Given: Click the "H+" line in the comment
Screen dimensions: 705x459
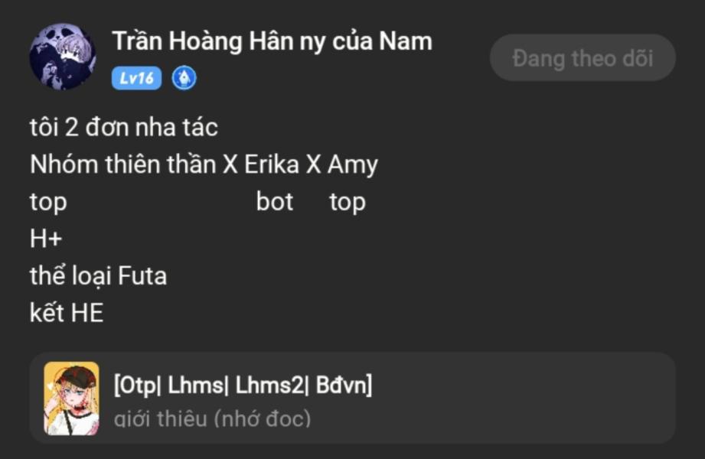Looking at the screenshot, I should (x=46, y=239).
